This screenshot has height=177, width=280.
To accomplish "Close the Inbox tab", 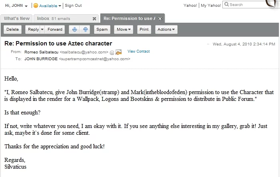I will (94, 19).
